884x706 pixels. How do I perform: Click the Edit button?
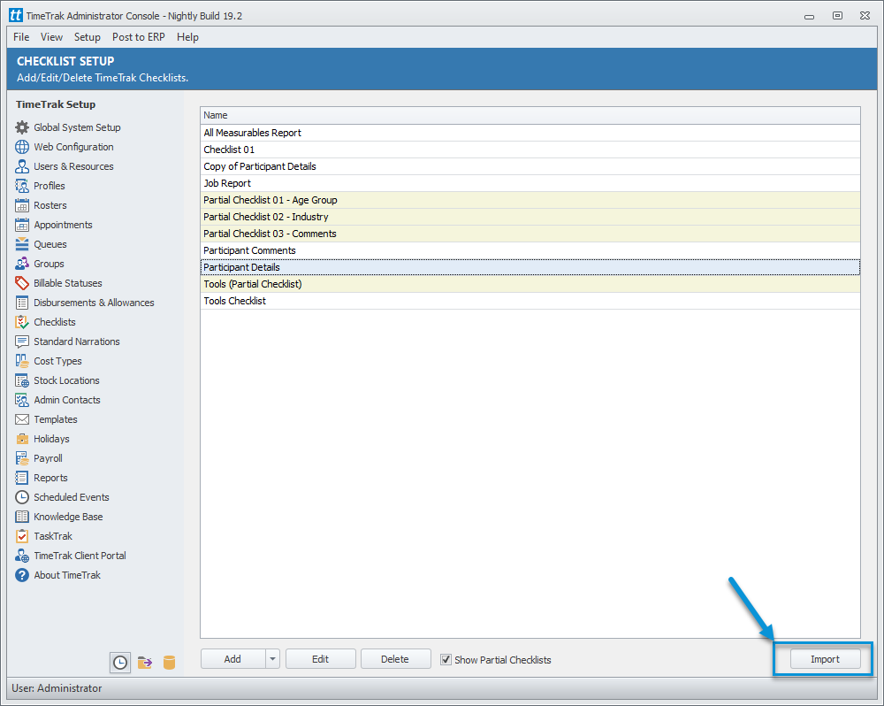click(x=320, y=658)
